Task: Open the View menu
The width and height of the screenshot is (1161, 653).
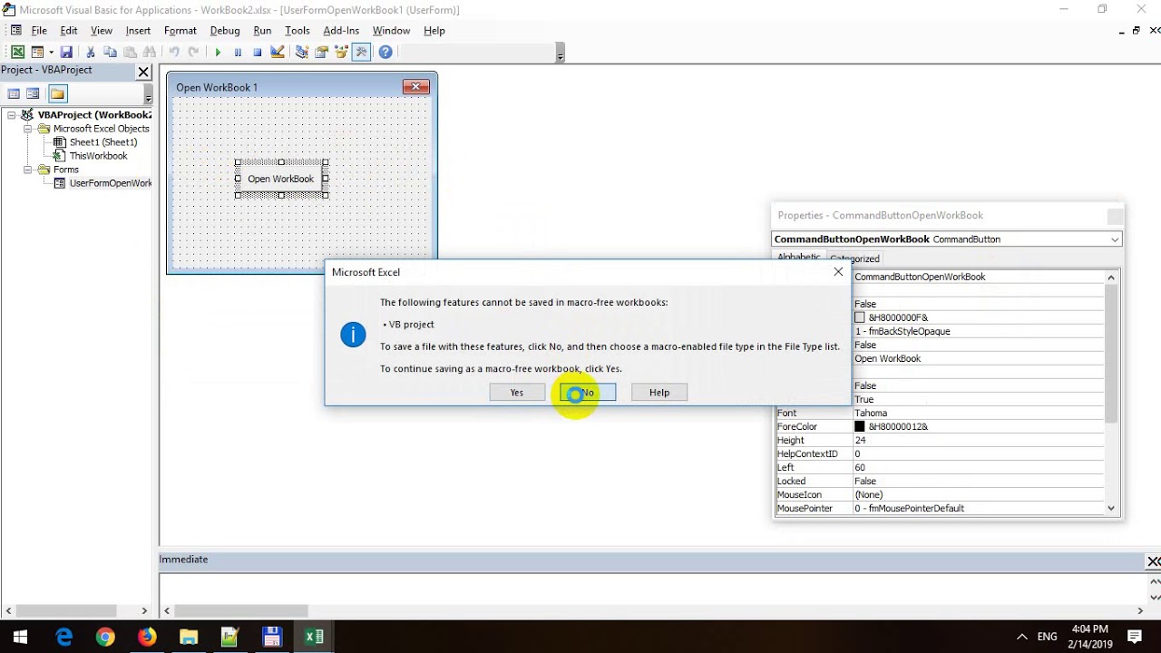Action: click(102, 31)
